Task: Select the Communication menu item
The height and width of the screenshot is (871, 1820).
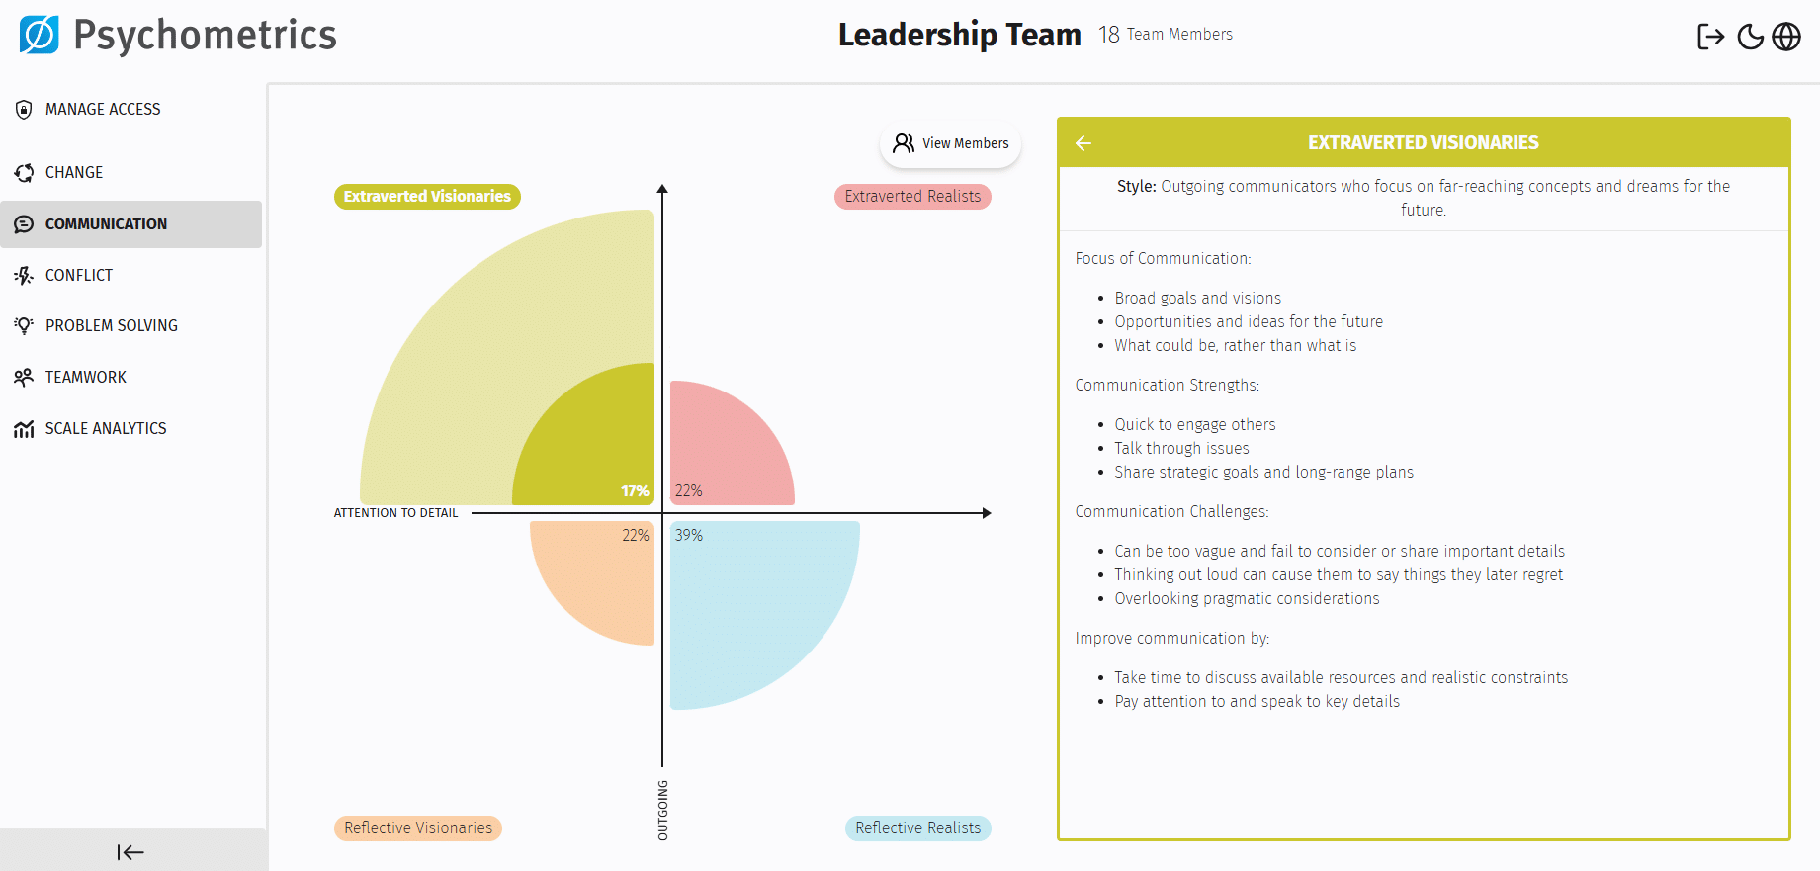Action: pos(106,224)
